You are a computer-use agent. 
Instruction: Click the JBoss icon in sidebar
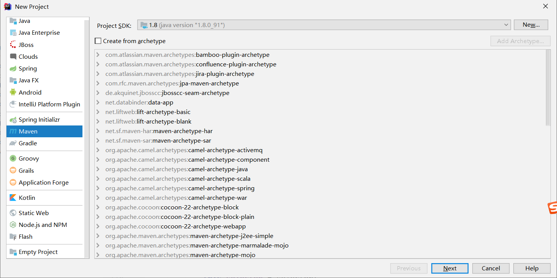(x=13, y=45)
